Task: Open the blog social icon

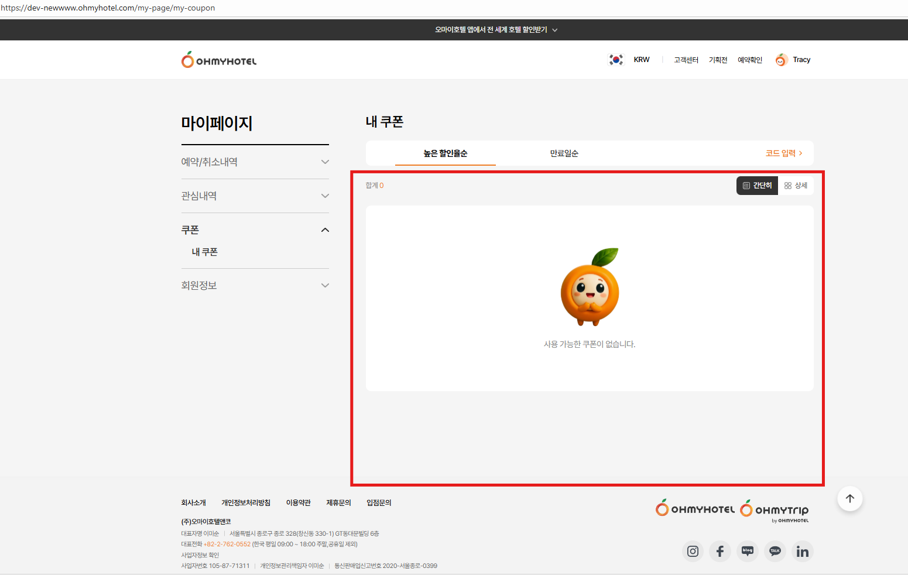Action: click(748, 552)
